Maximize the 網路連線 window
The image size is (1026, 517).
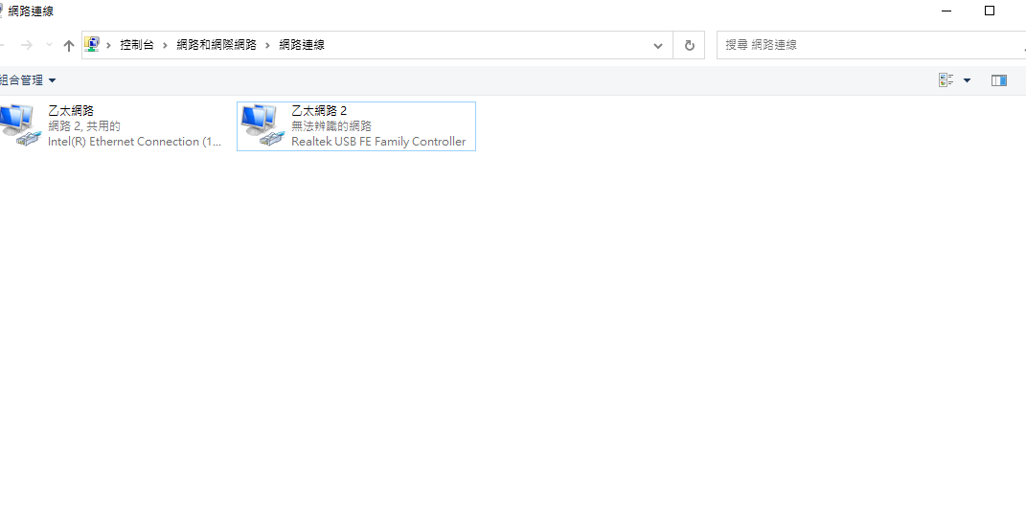point(990,11)
